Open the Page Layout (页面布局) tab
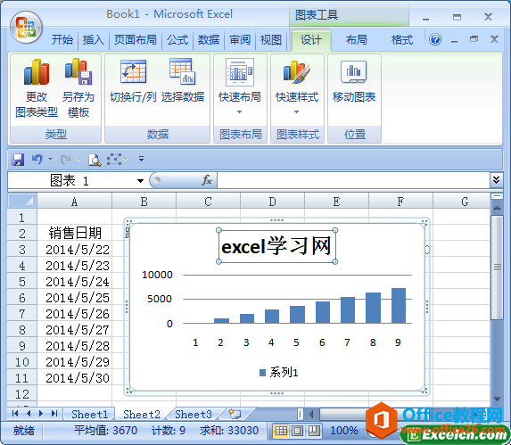Image resolution: width=511 pixels, height=445 pixels. 135,40
